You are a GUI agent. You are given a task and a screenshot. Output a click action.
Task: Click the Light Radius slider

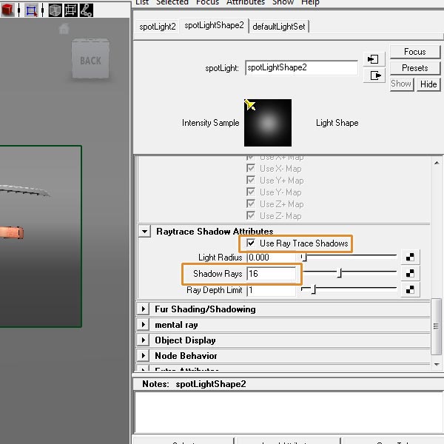coord(349,257)
